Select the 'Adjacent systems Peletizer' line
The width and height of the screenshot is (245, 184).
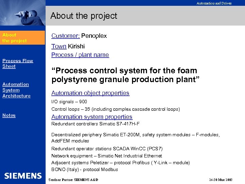coord(120,163)
